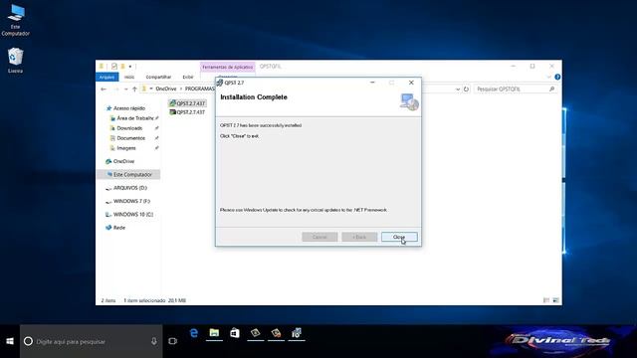Open File Explorer from the taskbar
This screenshot has width=637, height=358.
[214, 334]
